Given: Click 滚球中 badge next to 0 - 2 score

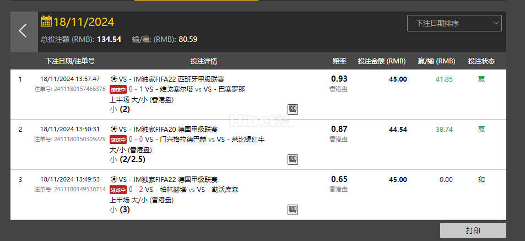Looking at the screenshot, I should click(118, 190).
